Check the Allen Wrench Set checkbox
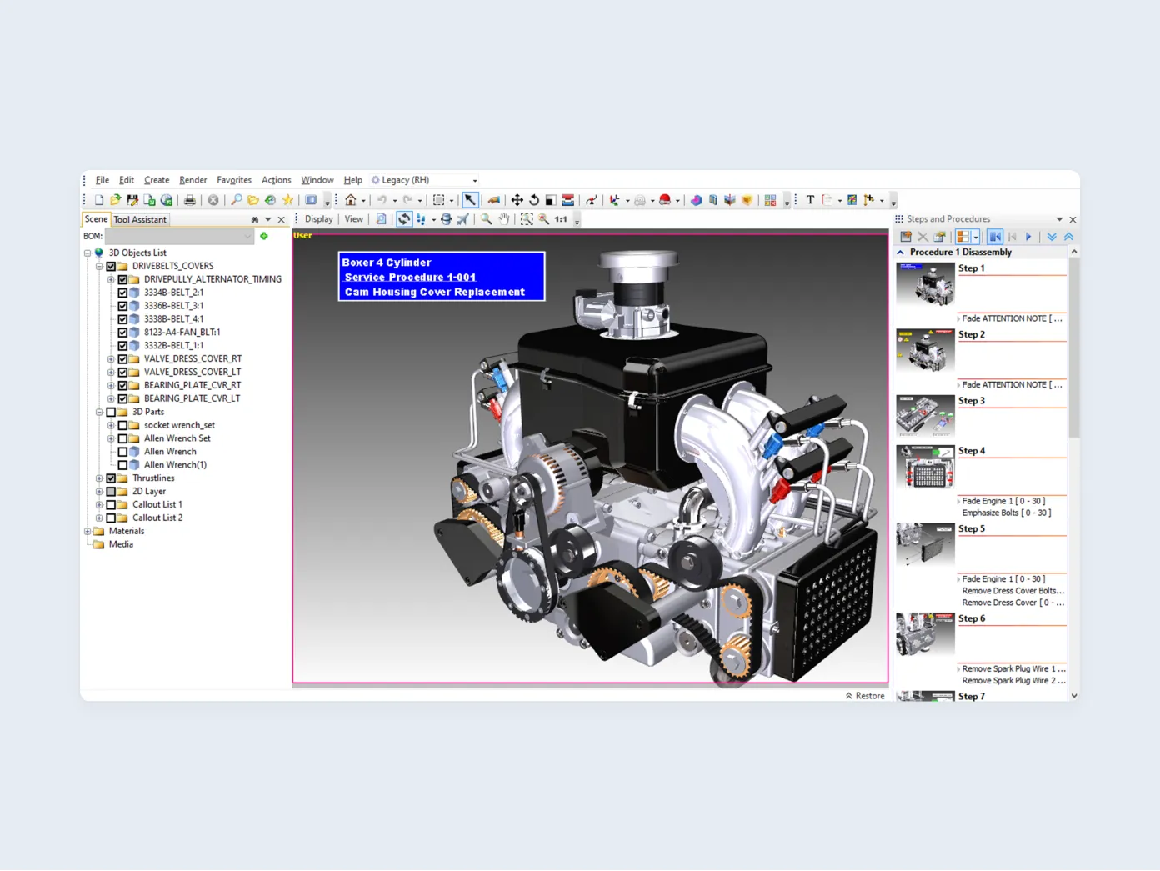 (122, 439)
